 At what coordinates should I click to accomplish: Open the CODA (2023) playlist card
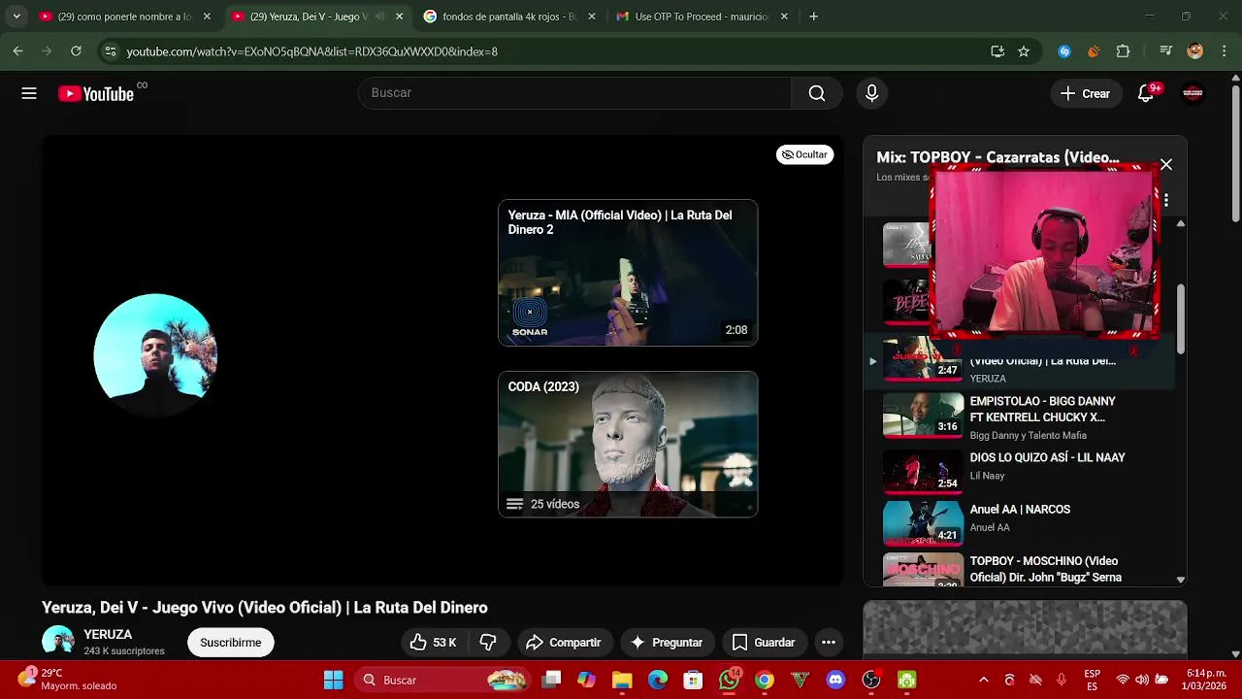[x=628, y=444]
